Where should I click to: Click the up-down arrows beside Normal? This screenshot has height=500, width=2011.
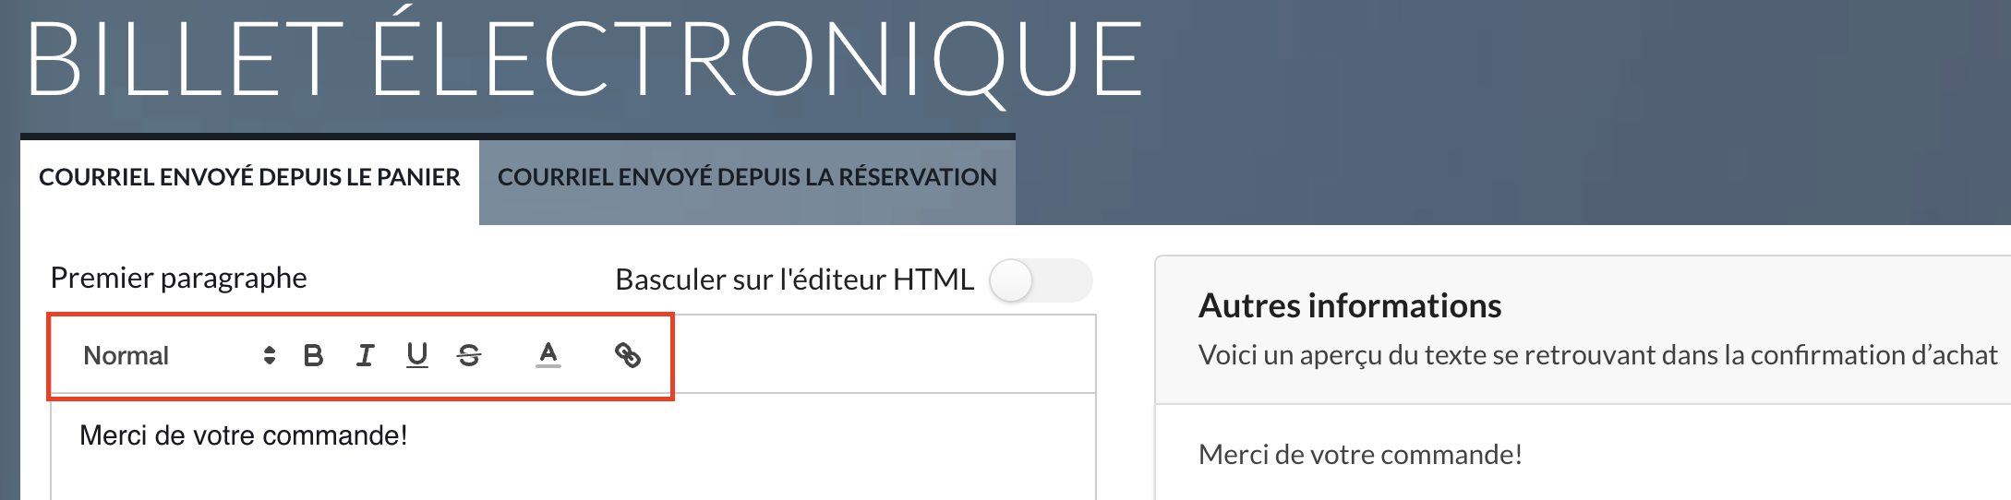[x=270, y=355]
